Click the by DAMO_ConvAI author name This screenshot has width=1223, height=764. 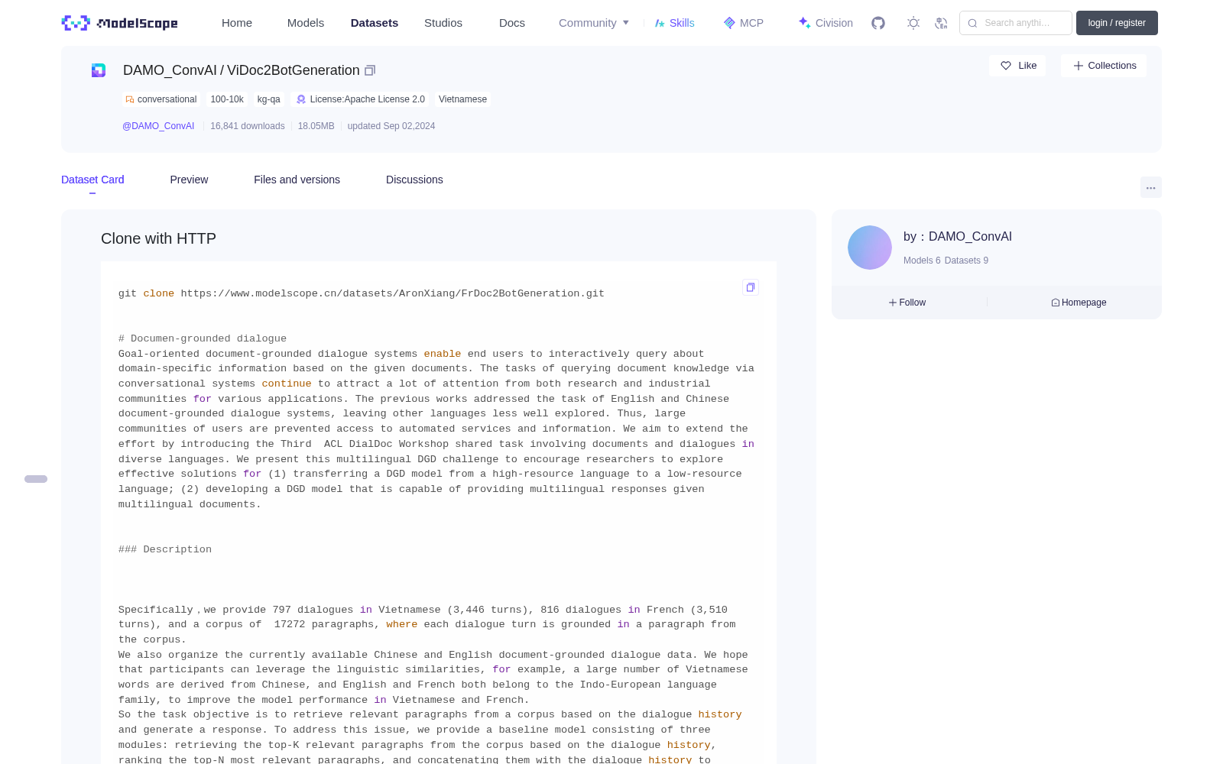958,237
